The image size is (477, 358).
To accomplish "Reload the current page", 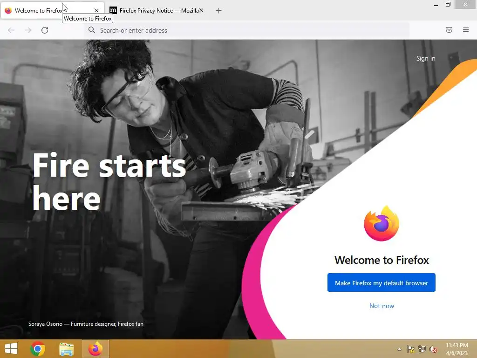I will pyautogui.click(x=45, y=30).
